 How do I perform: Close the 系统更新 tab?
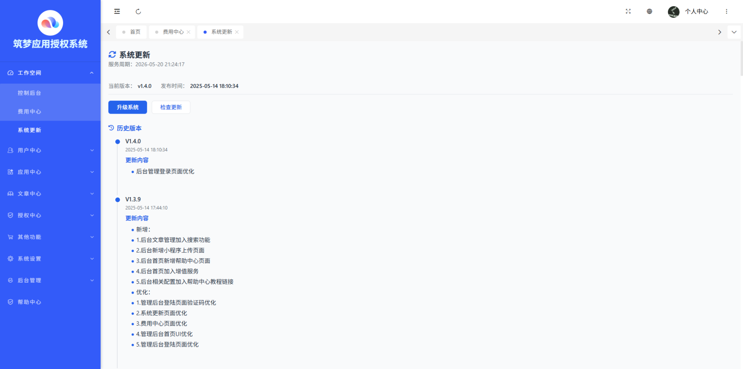tap(237, 32)
